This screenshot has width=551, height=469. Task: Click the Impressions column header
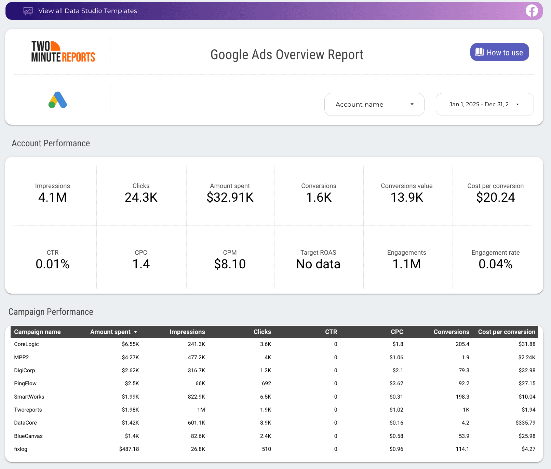click(187, 332)
